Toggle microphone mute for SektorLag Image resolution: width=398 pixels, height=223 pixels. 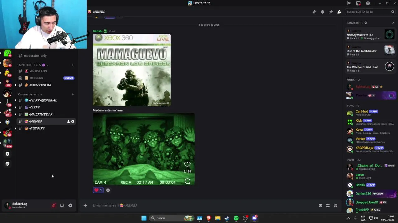53,205
